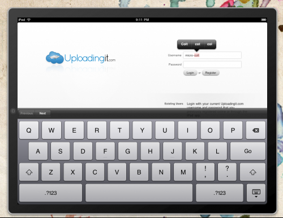Tap the S key
Screen dimensions: 283x218
click(61, 151)
